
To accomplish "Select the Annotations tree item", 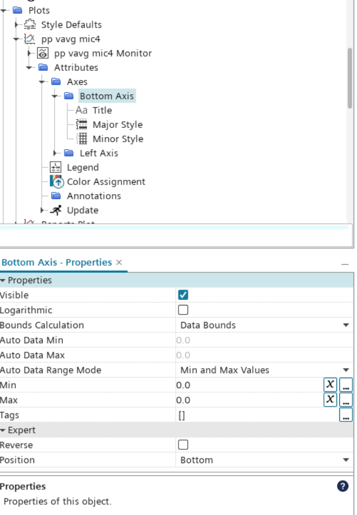I will tap(94, 196).
